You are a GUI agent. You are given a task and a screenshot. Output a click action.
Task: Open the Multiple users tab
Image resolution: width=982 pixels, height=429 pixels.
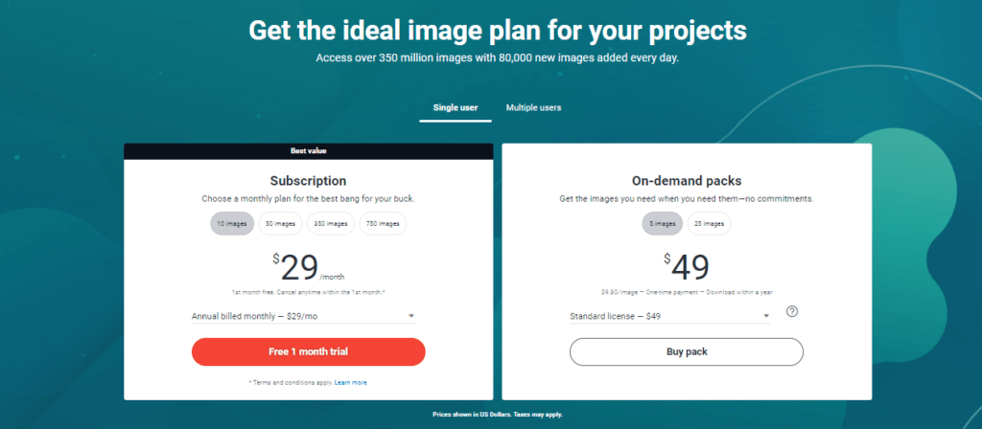(x=533, y=107)
